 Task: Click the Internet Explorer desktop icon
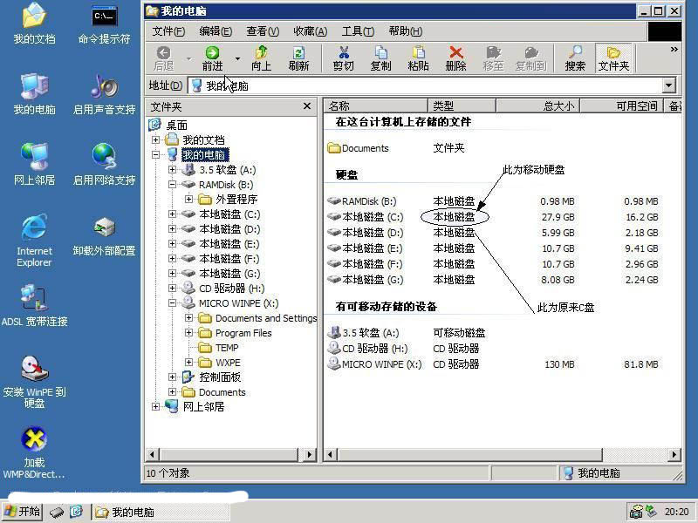click(34, 239)
